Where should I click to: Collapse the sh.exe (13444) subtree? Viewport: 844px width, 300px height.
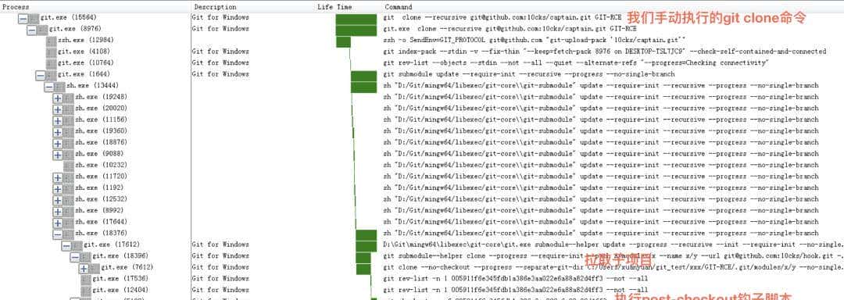click(x=49, y=87)
